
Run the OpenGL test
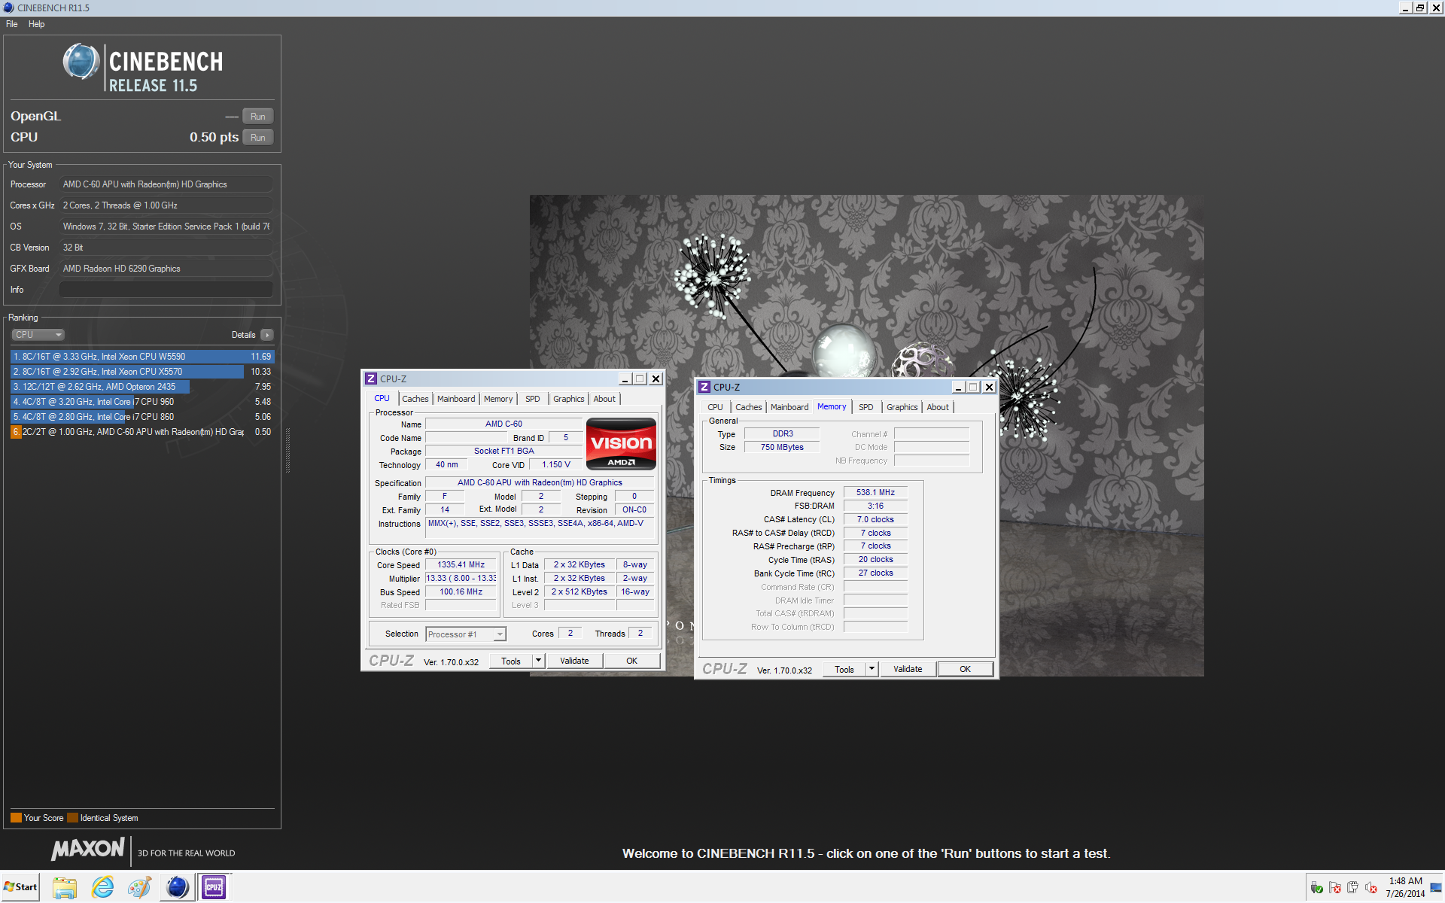pyautogui.click(x=257, y=117)
